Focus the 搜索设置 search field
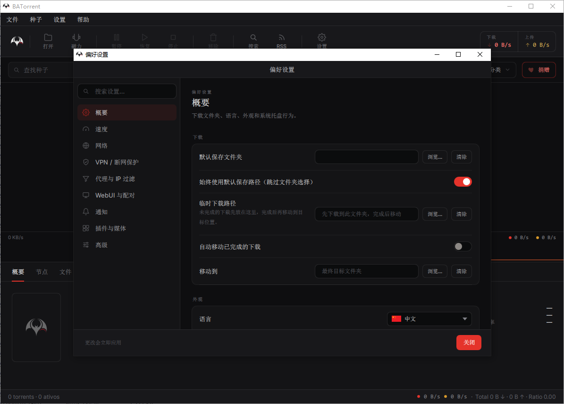The image size is (564, 404). pyautogui.click(x=127, y=92)
